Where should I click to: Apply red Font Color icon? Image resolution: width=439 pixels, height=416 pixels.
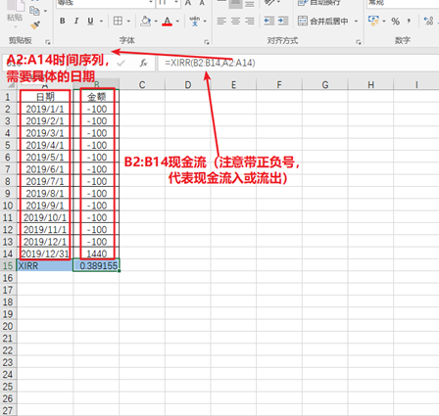pos(168,22)
